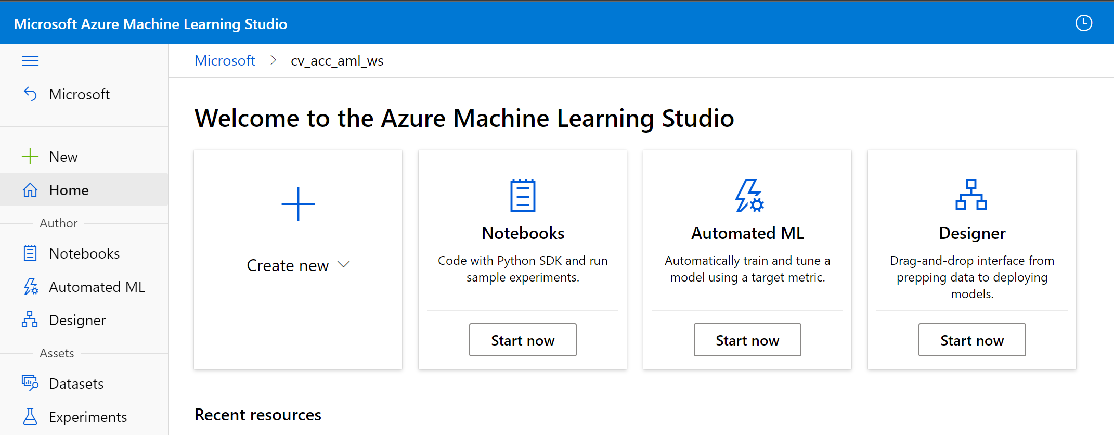Expand the Create new dropdown chevron
1114x435 pixels.
[x=344, y=264]
